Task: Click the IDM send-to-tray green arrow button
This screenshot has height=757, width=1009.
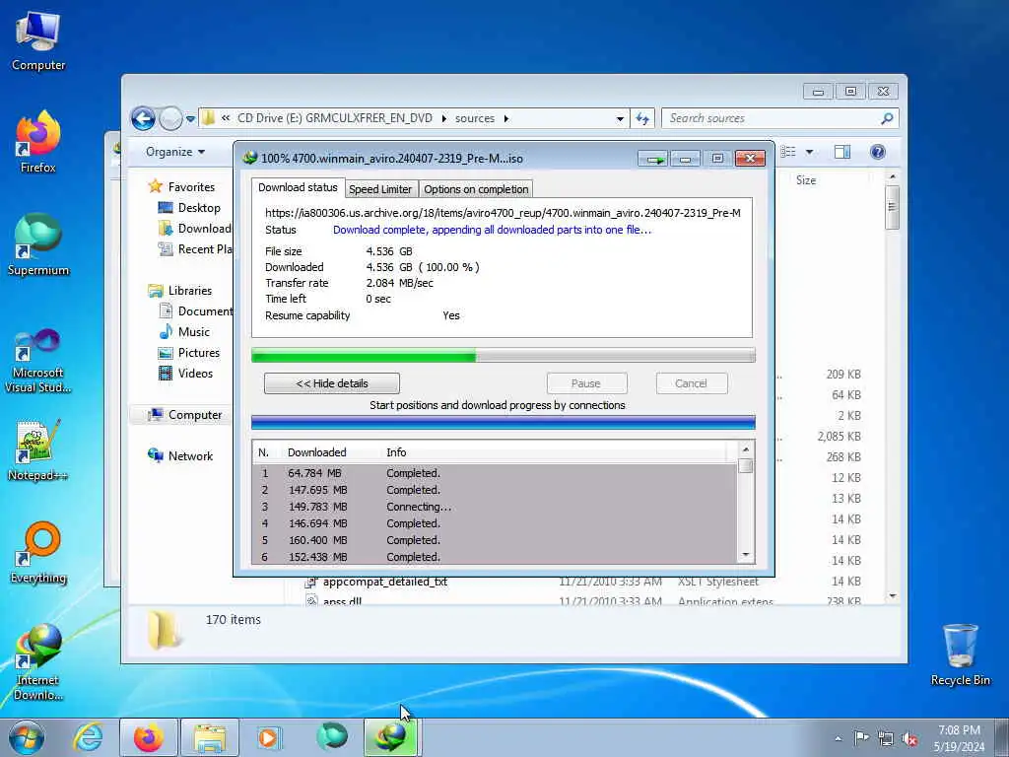Action: [654, 159]
